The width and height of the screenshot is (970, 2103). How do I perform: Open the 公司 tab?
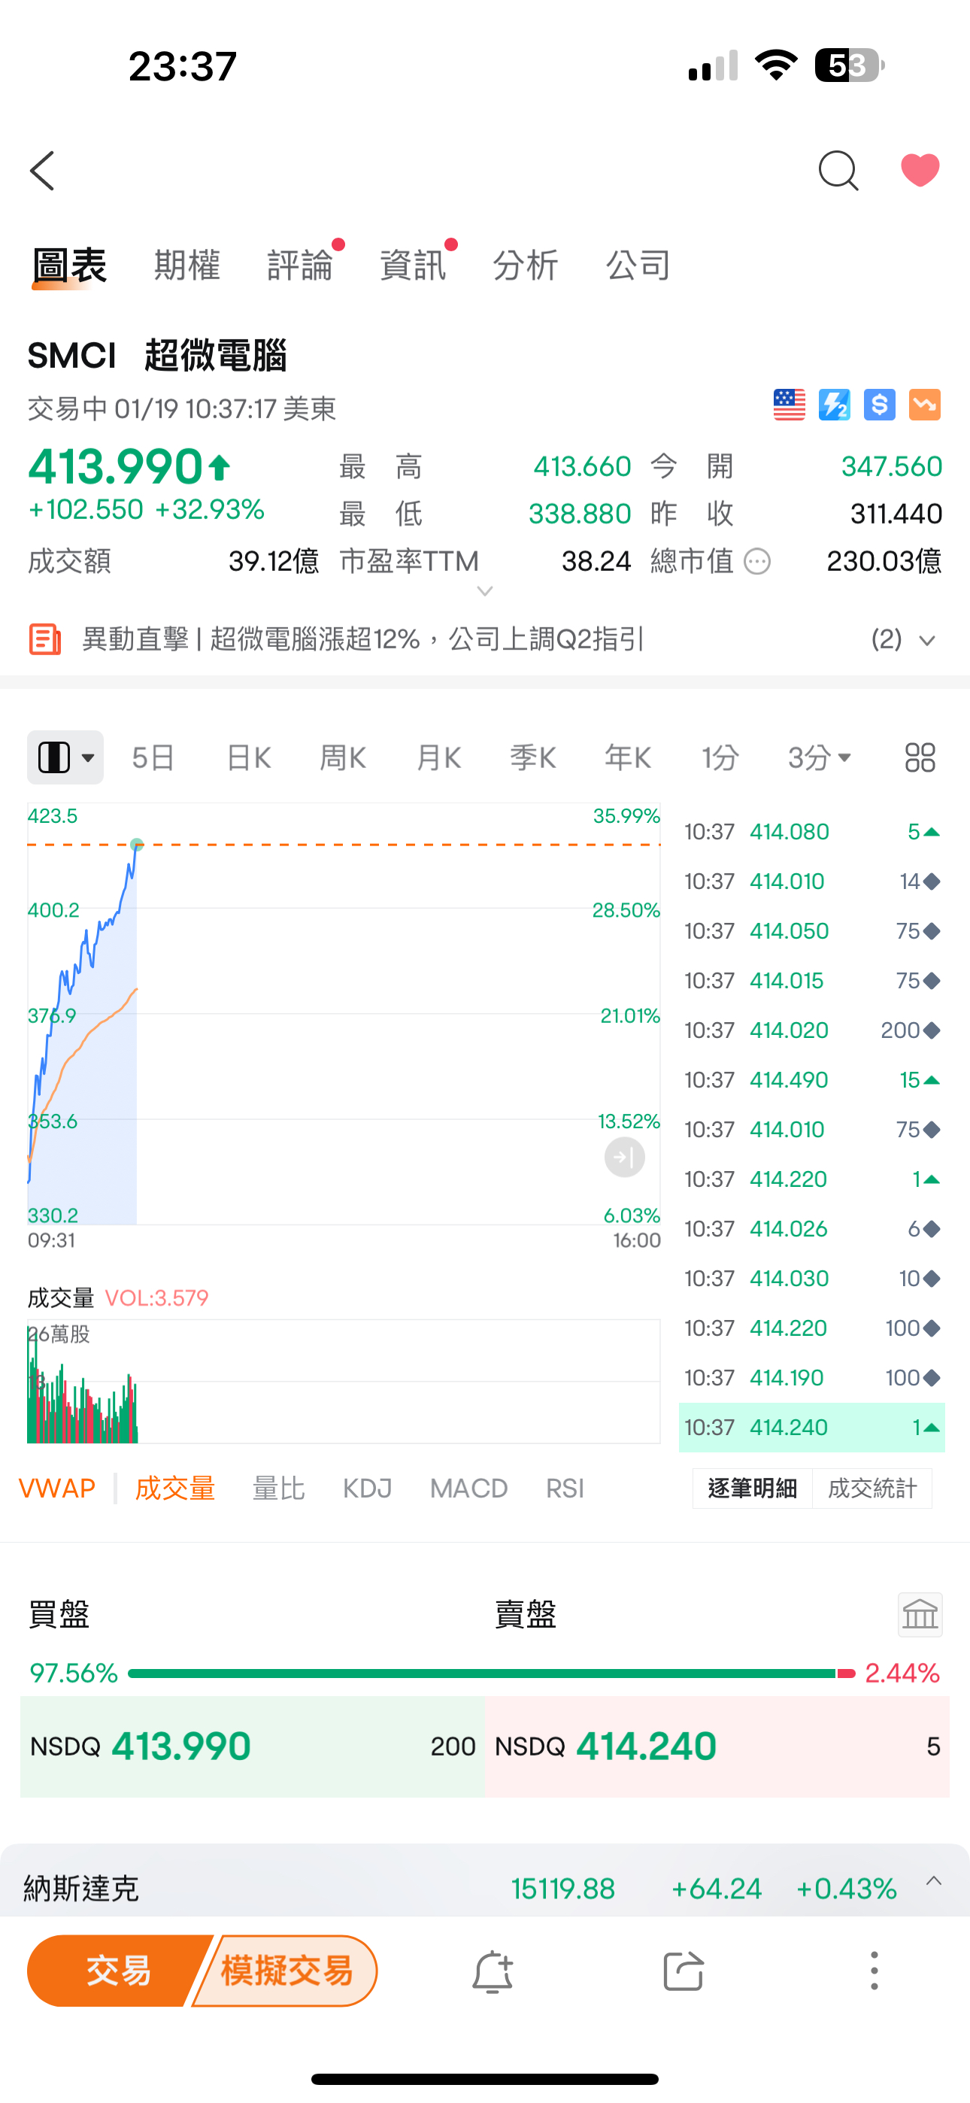point(638,266)
